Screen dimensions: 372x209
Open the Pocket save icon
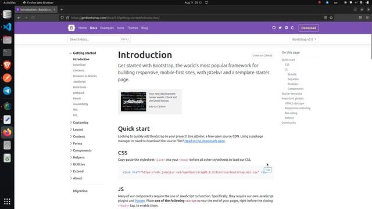[360, 17]
